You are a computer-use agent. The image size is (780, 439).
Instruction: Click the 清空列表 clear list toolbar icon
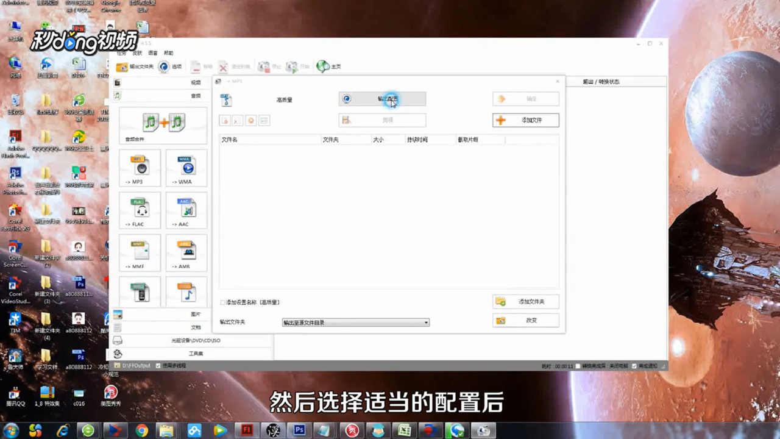pyautogui.click(x=234, y=66)
